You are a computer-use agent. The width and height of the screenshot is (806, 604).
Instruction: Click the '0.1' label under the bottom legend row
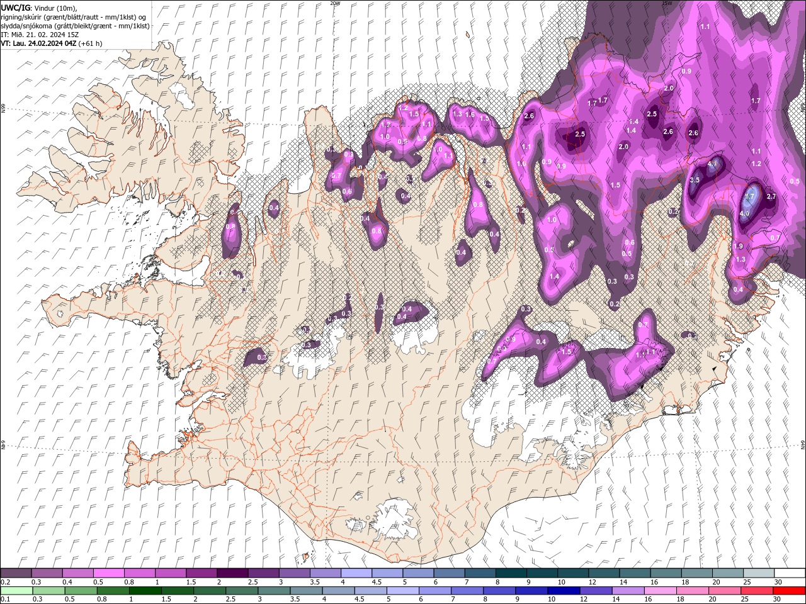click(x=5, y=600)
